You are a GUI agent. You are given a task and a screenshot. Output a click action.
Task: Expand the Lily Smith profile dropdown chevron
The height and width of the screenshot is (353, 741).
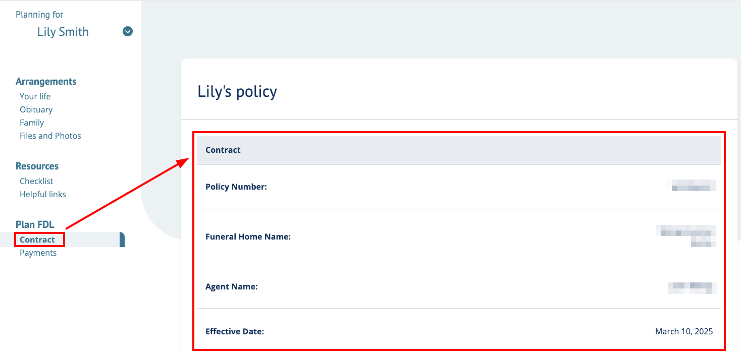[x=127, y=31]
